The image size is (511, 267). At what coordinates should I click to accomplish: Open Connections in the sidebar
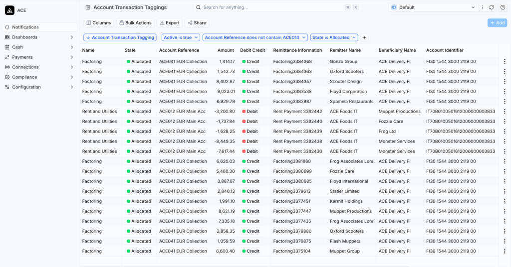pyautogui.click(x=39, y=67)
